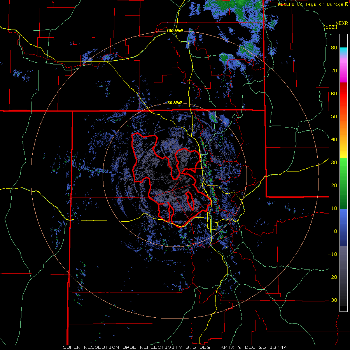Click the green band of the color bar
The image size is (350, 350).
[343, 184]
